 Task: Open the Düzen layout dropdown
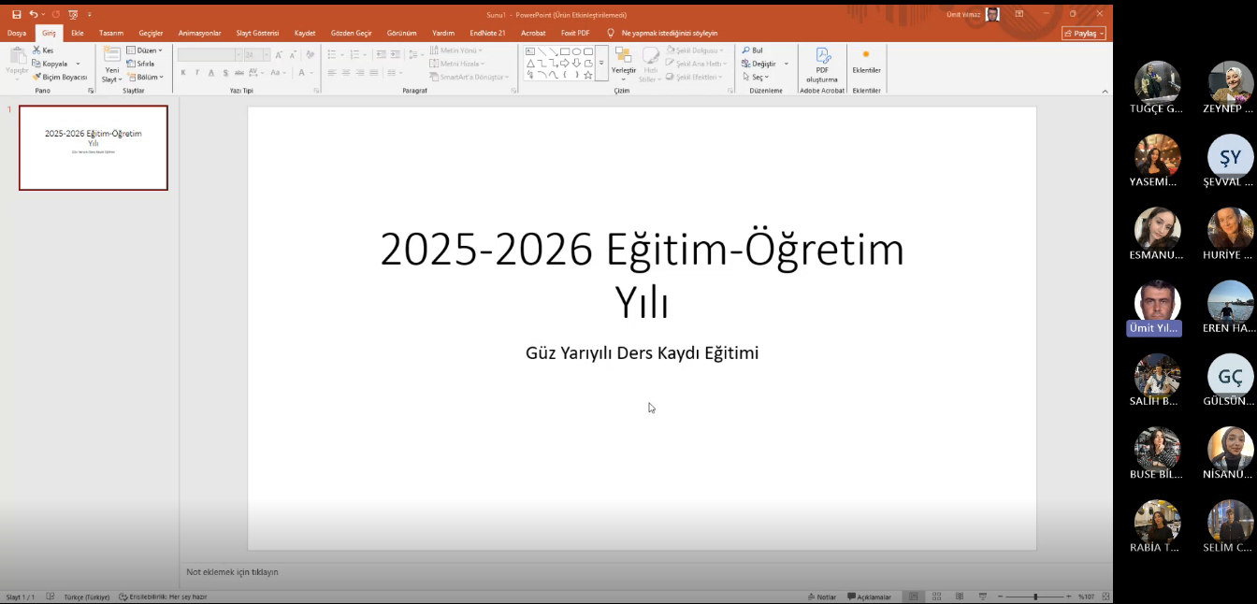pos(144,50)
